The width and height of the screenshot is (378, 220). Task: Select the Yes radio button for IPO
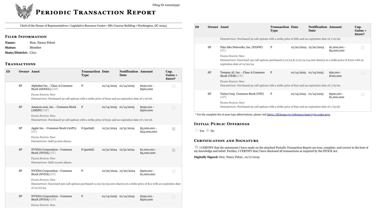click(197, 131)
